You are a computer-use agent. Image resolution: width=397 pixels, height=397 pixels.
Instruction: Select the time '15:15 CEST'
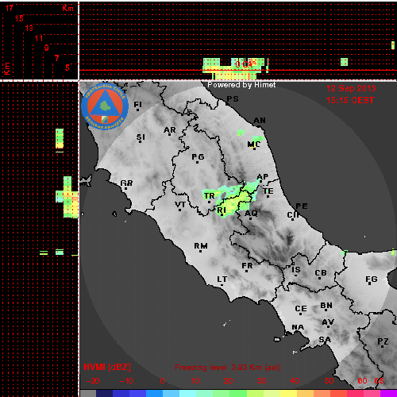[350, 100]
